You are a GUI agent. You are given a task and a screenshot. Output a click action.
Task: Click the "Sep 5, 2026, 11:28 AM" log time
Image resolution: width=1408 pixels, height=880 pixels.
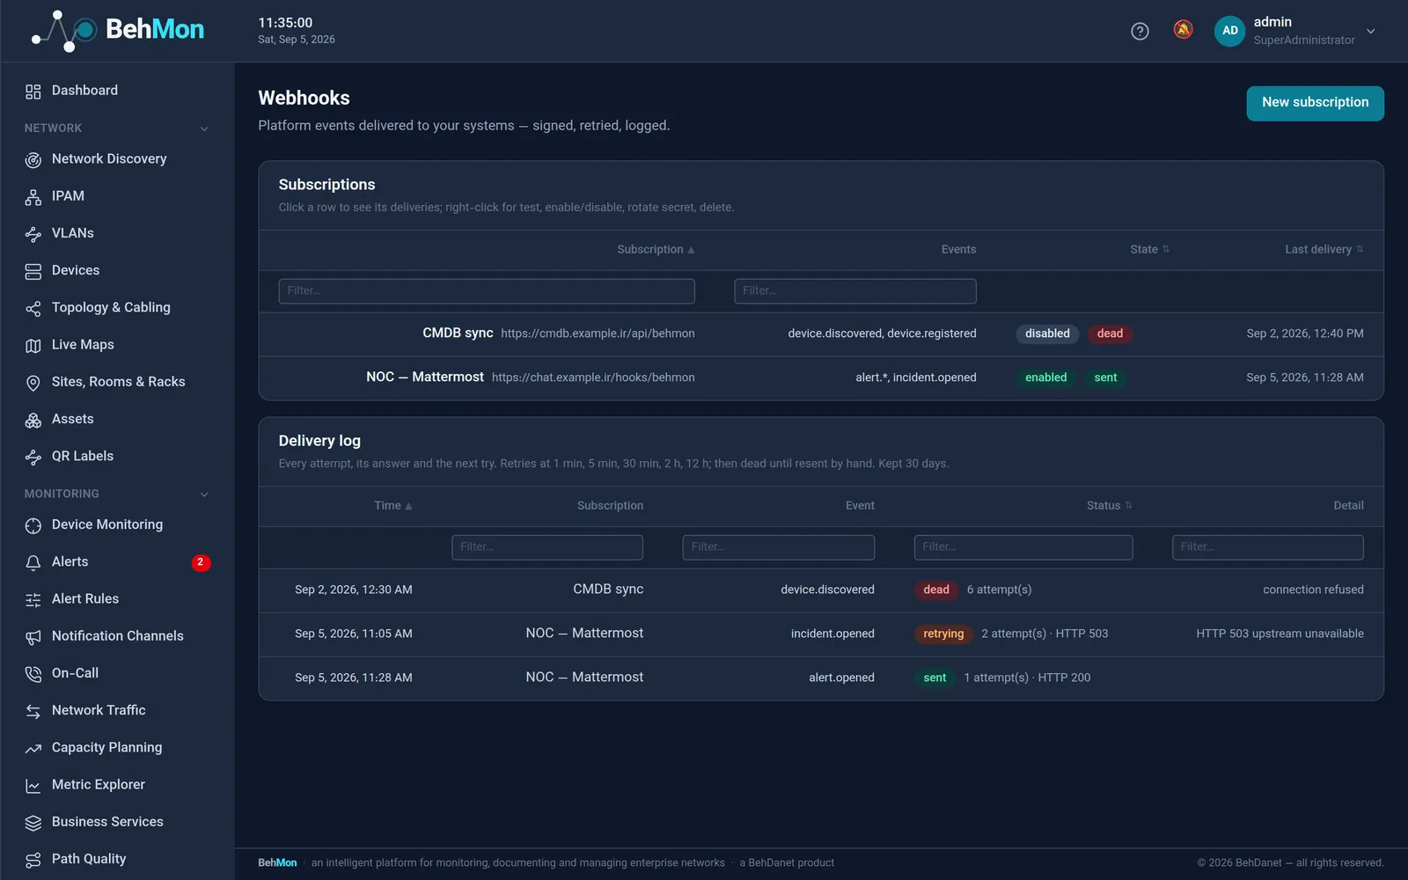point(354,678)
